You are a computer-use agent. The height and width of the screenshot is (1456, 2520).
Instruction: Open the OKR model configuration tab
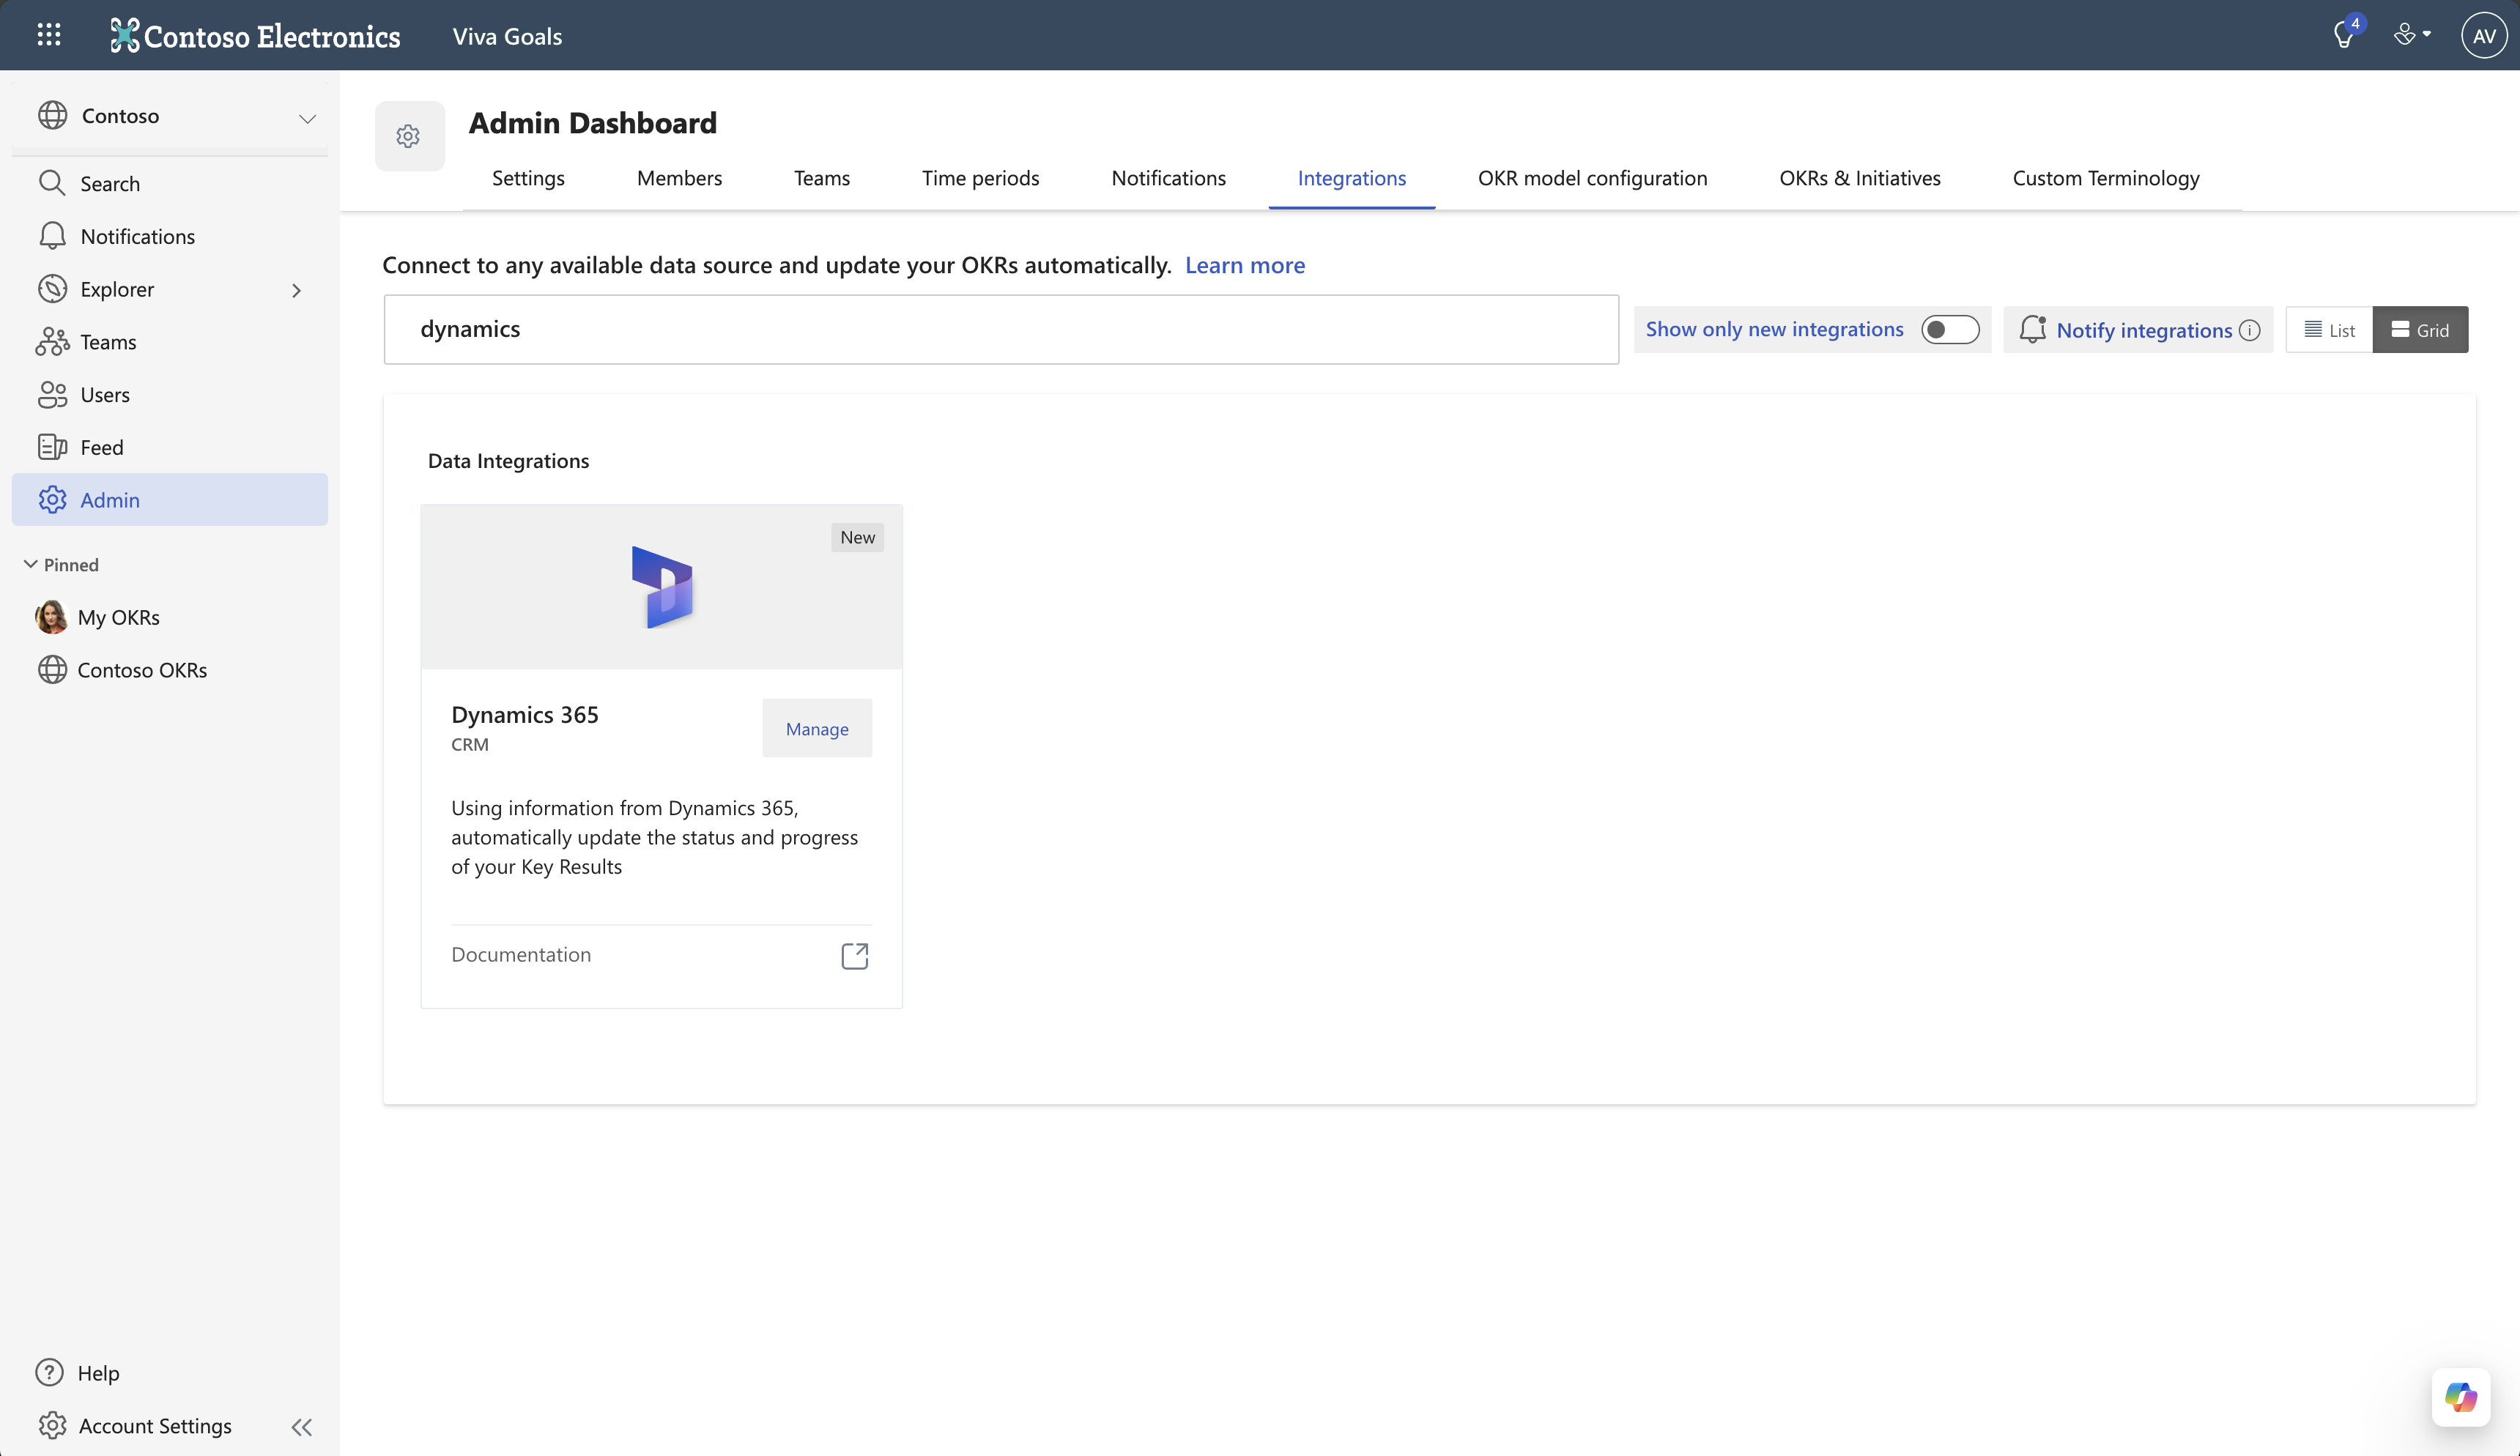click(x=1592, y=178)
